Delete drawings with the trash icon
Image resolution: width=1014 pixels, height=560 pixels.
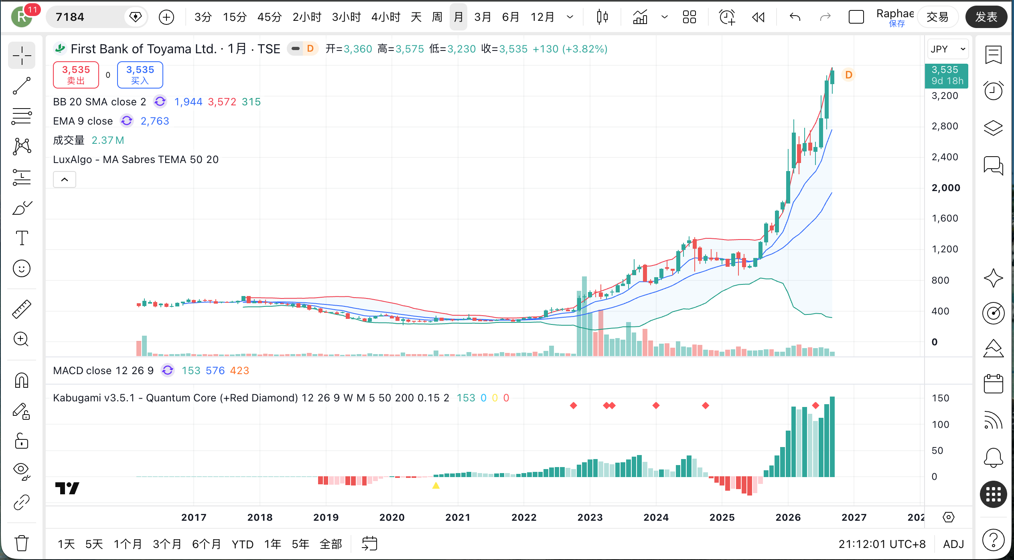point(22,543)
